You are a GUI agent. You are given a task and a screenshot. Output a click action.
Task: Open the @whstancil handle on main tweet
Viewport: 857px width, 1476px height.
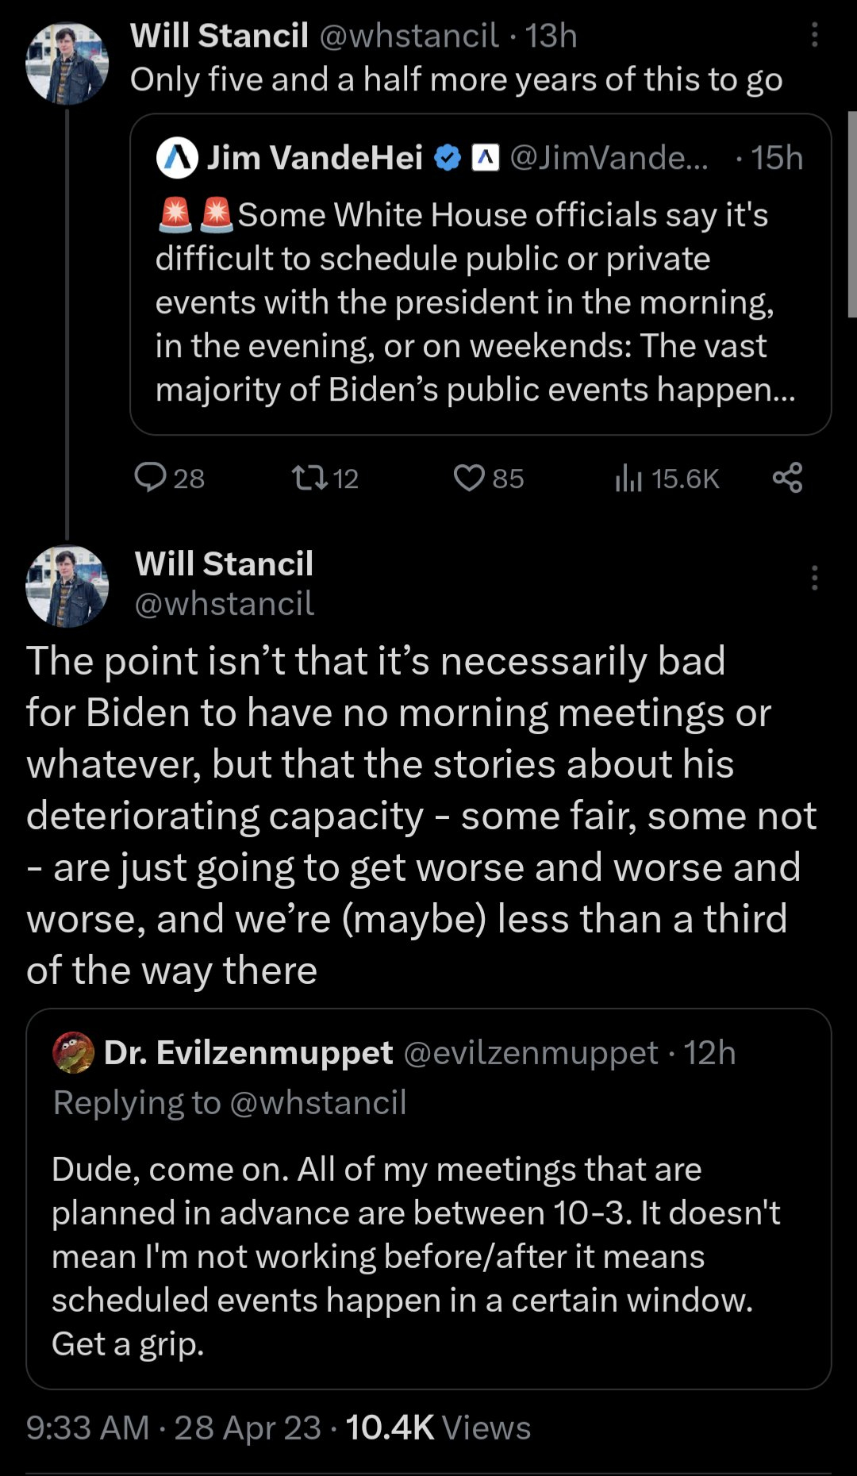point(225,604)
